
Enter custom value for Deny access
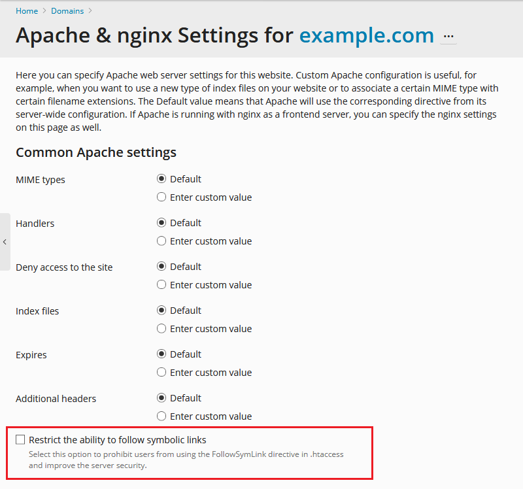(161, 285)
